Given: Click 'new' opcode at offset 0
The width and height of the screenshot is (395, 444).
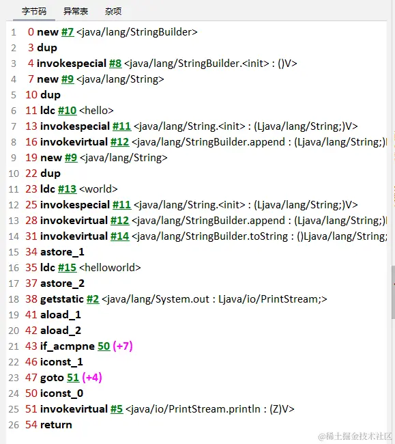Looking at the screenshot, I should (48, 32).
